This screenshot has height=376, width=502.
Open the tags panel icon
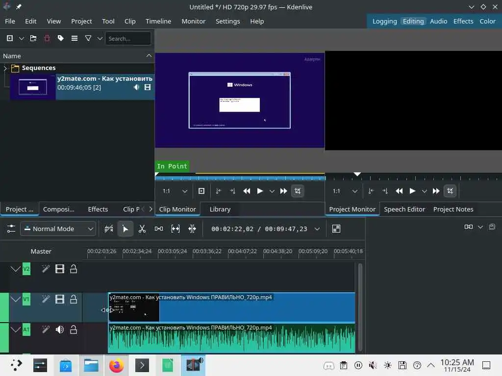point(60,38)
